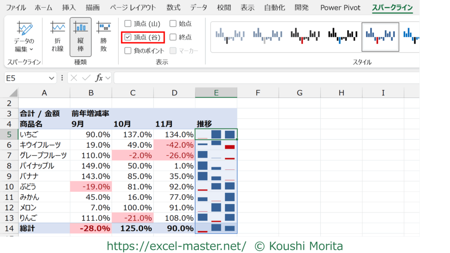
Task: Click the formula bar enter checkmark icon
Action: click(86, 78)
